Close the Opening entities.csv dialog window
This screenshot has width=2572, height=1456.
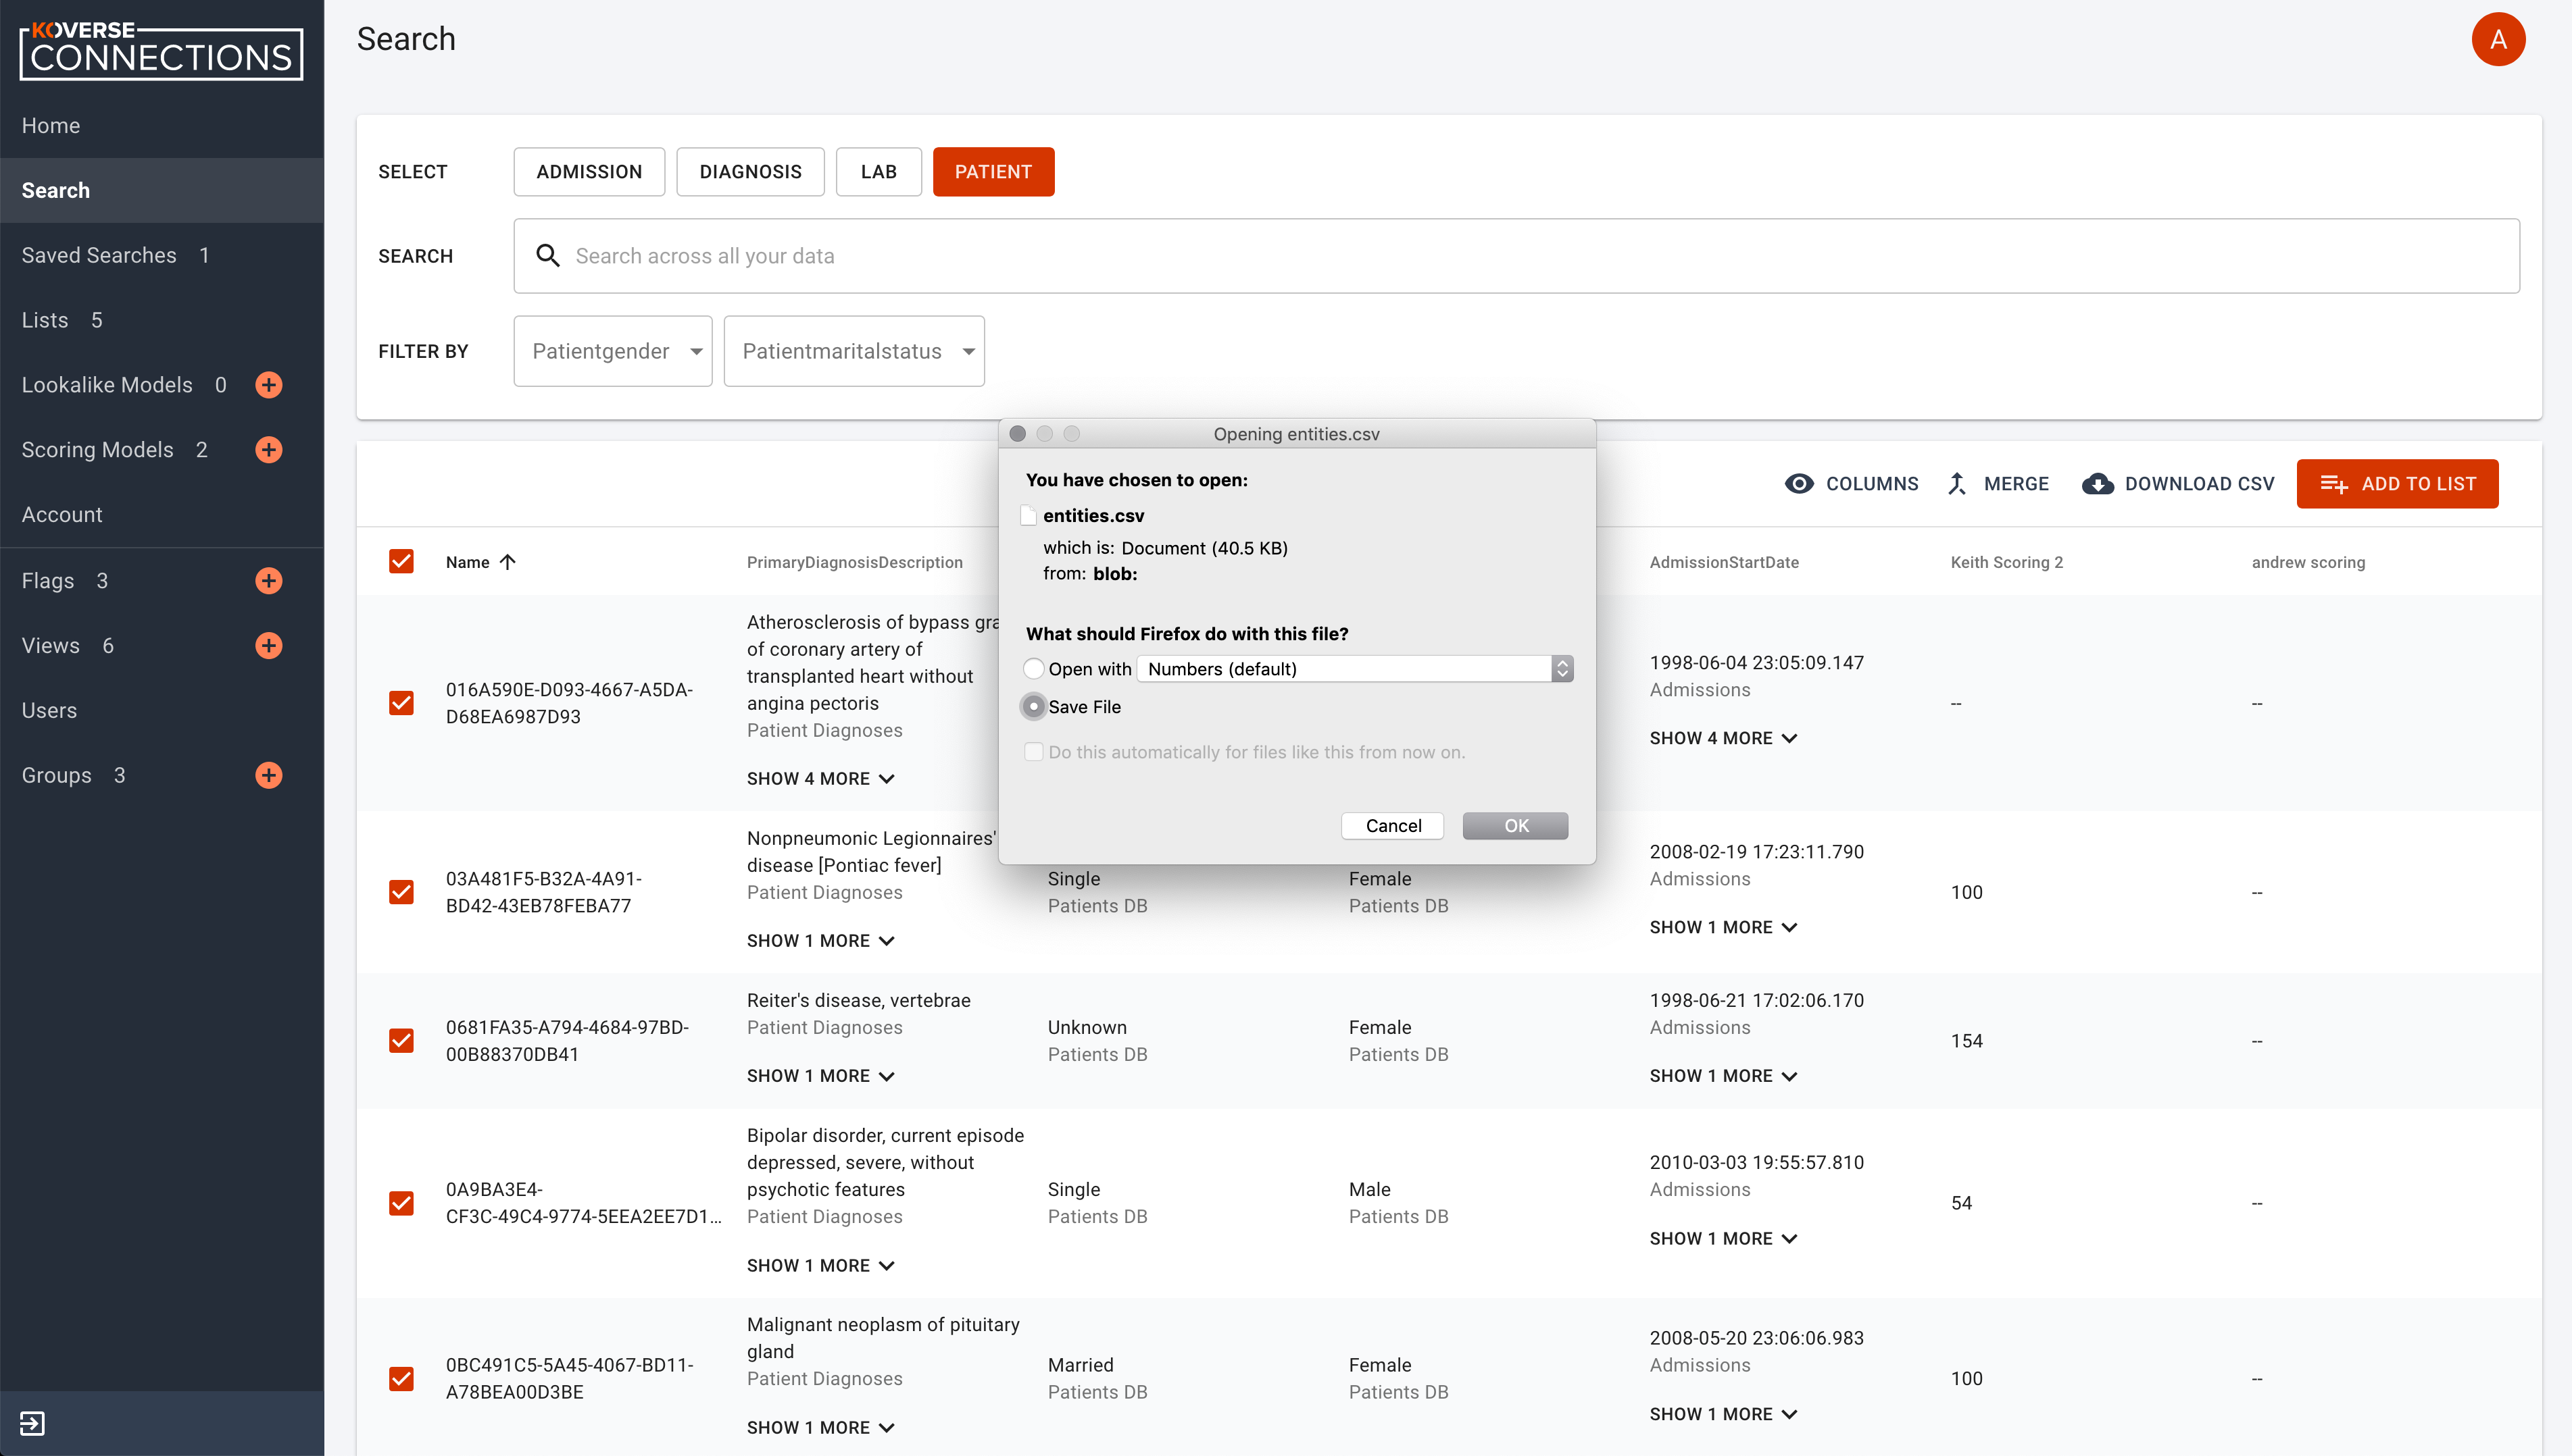tap(1018, 434)
